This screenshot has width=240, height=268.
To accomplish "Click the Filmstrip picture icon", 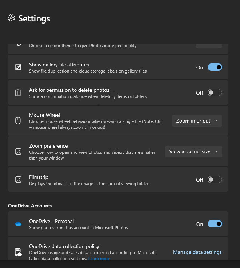I will coord(18,180).
